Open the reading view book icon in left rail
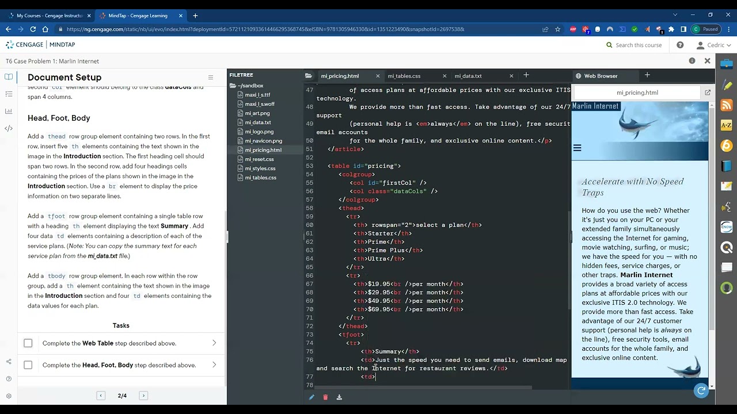 point(9,76)
